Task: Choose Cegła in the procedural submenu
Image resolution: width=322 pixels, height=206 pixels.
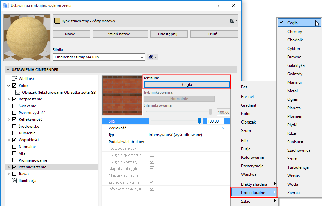Action: coord(299,23)
